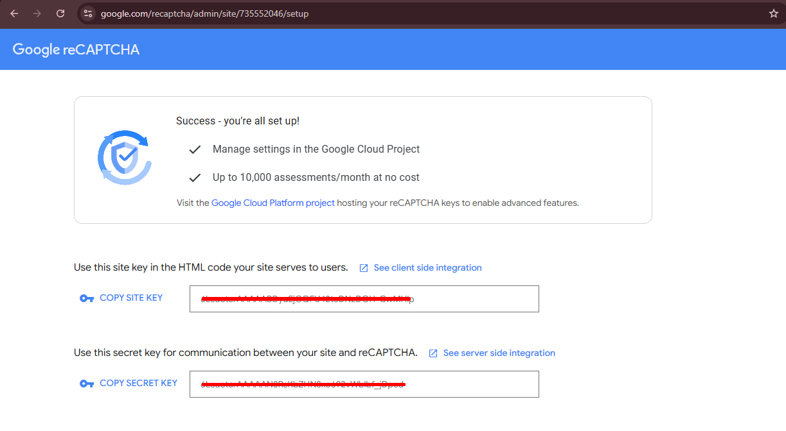Image resolution: width=786 pixels, height=431 pixels.
Task: Click the URL in the address bar
Action: (204, 13)
